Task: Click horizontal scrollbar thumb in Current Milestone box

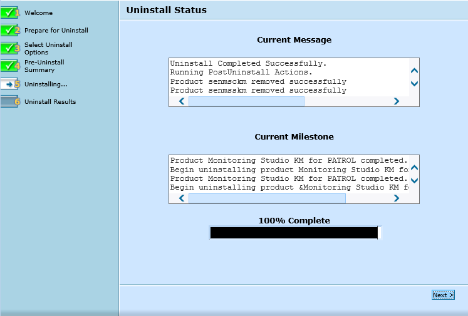Action: coord(267,198)
